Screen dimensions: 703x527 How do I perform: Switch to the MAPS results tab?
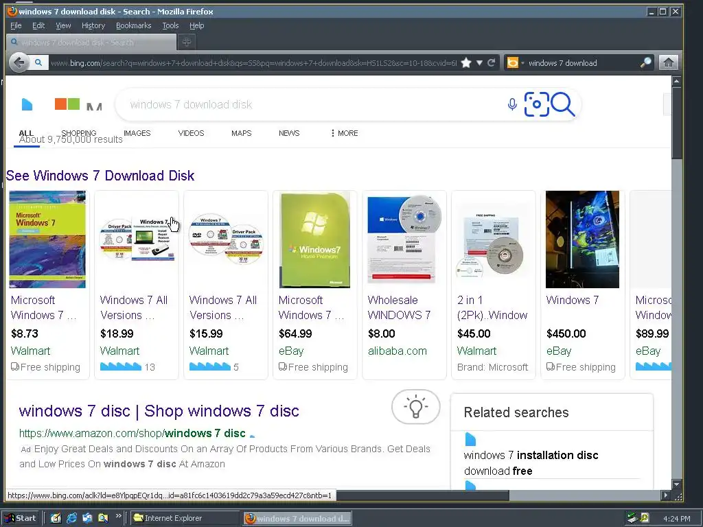(241, 133)
